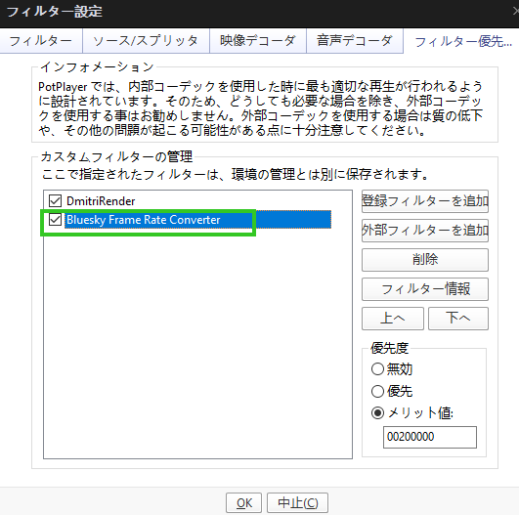Switch to the 映像デコーダ tab
This screenshot has width=519, height=515.
point(257,41)
